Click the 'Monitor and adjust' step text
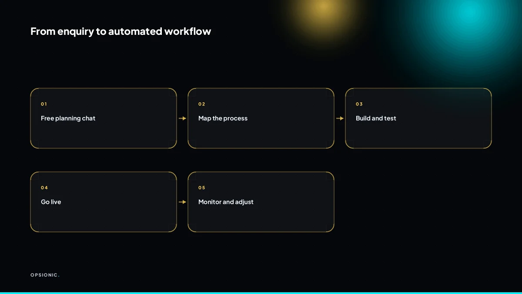Image resolution: width=522 pixels, height=294 pixels. pyautogui.click(x=226, y=202)
